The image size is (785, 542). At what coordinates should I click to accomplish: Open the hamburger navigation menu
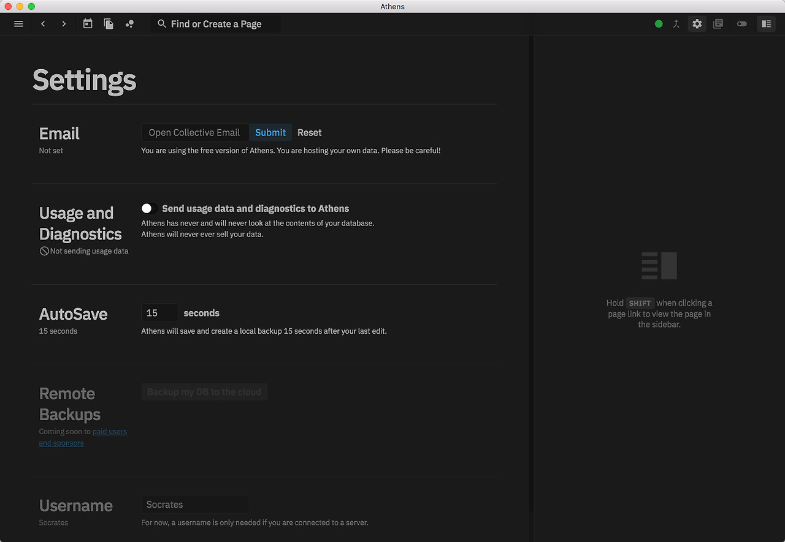pos(18,24)
